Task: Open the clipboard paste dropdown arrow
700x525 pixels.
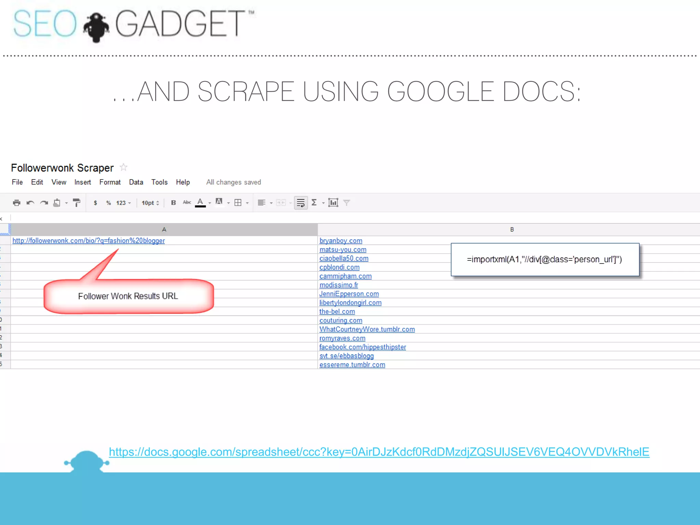Action: tap(67, 203)
